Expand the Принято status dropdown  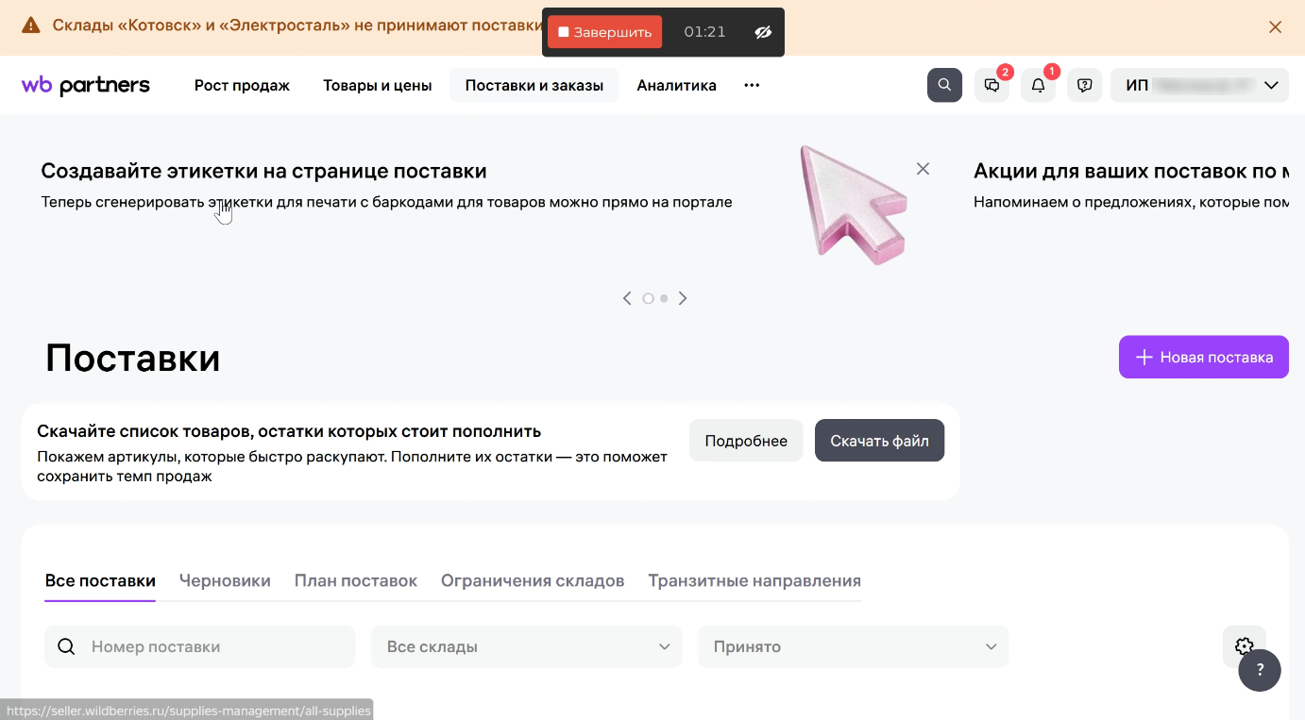click(853, 646)
